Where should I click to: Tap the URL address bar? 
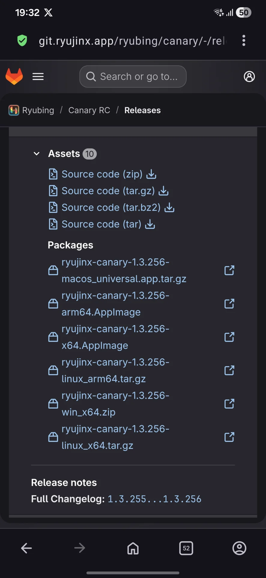[132, 41]
